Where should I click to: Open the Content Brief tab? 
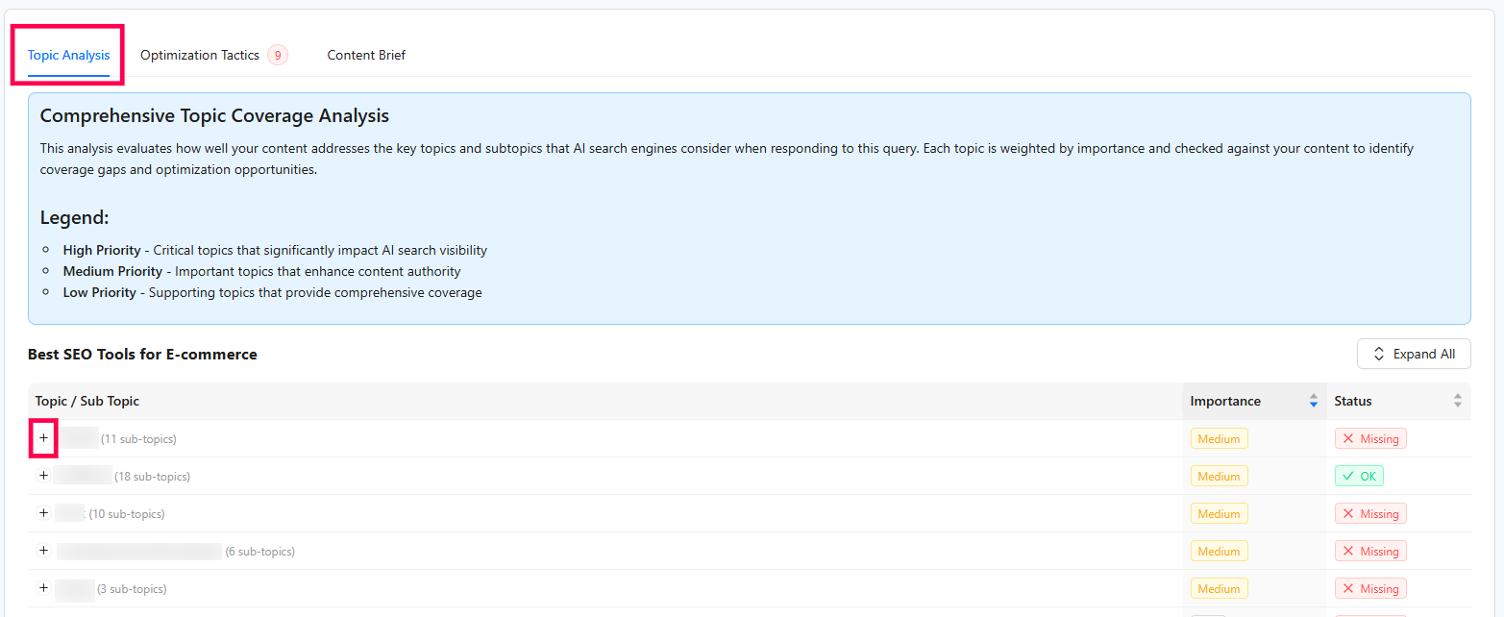[x=366, y=55]
